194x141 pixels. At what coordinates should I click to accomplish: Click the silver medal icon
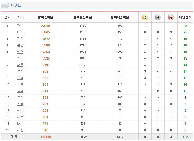coord(158,17)
